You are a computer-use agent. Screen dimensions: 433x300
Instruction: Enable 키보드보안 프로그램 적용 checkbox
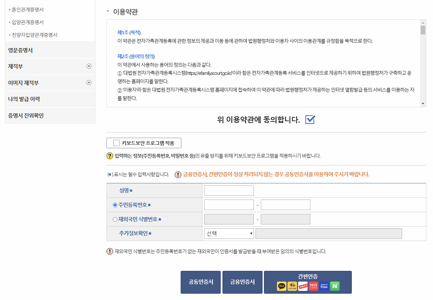point(116,143)
